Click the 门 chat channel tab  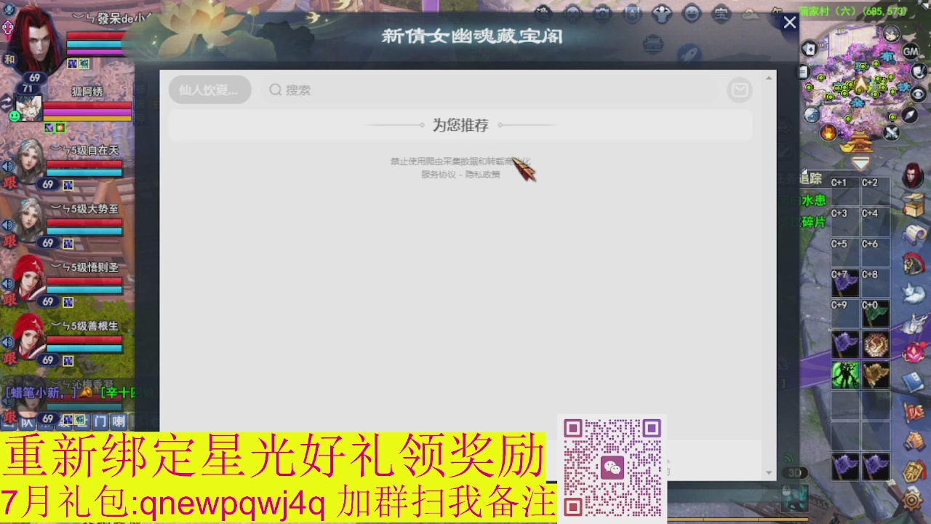tap(100, 421)
